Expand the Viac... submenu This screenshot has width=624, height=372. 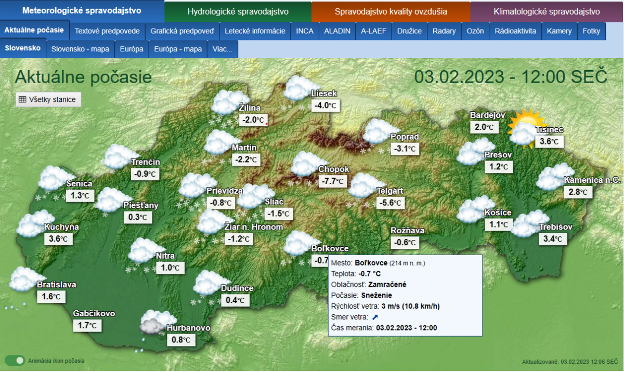223,49
